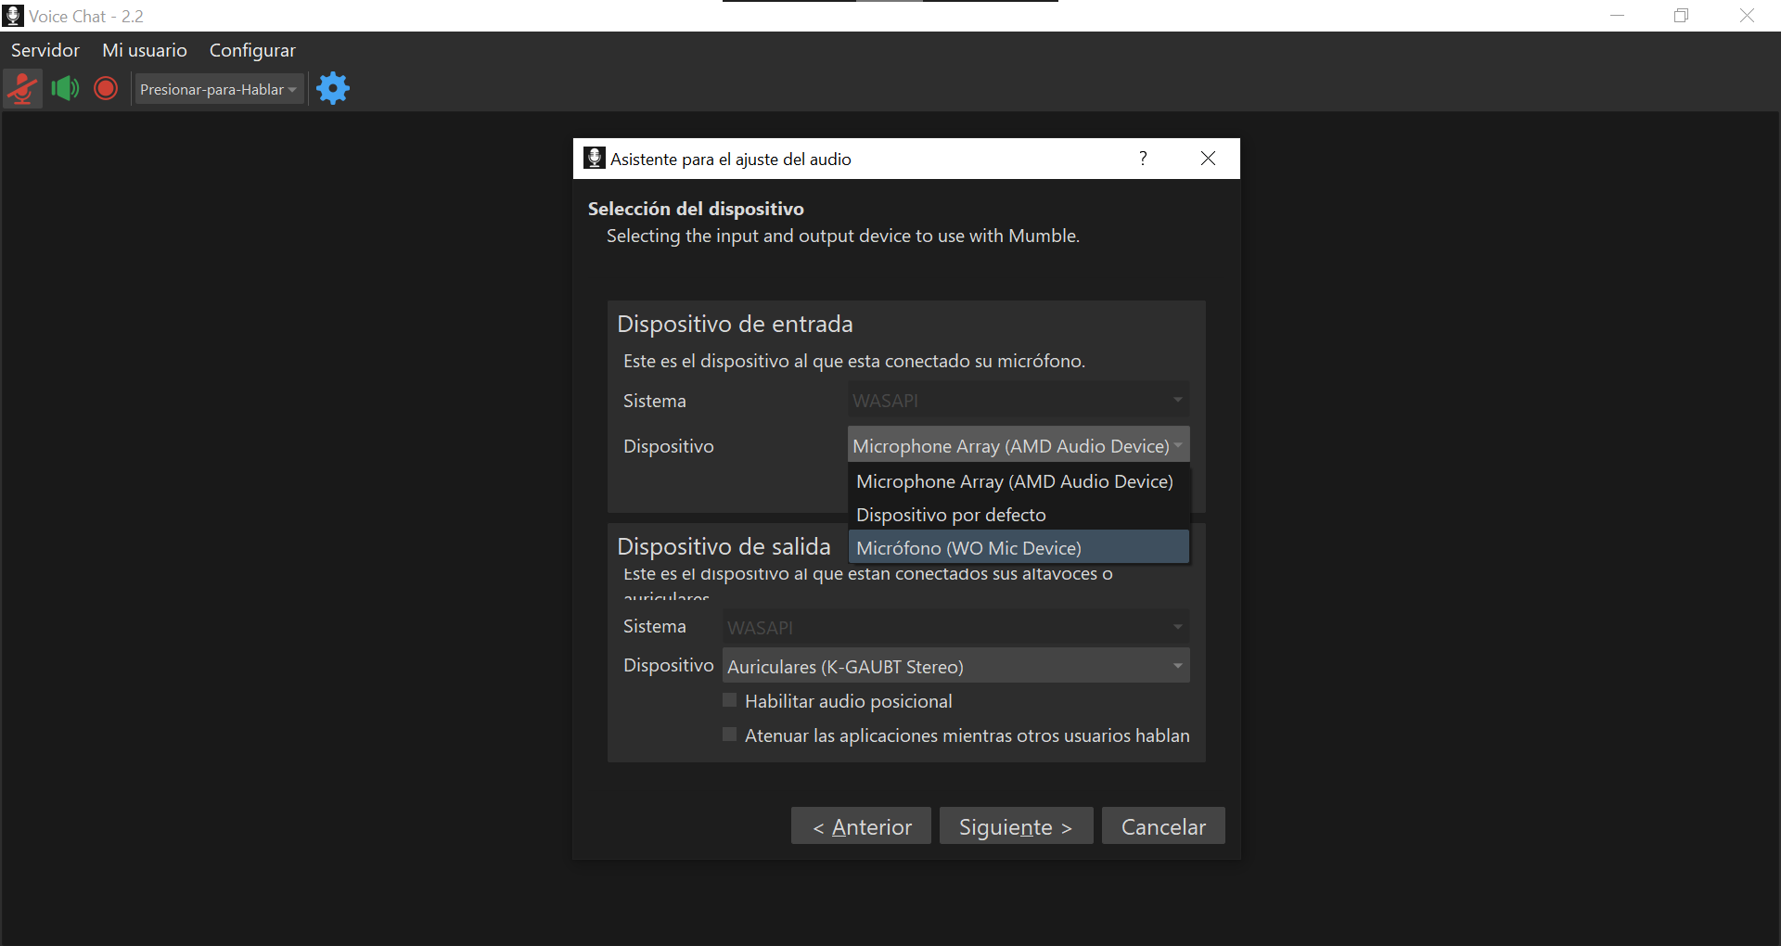Open the Presionar-para-Hablar mode dropdown
The image size is (1781, 946).
tap(218, 90)
